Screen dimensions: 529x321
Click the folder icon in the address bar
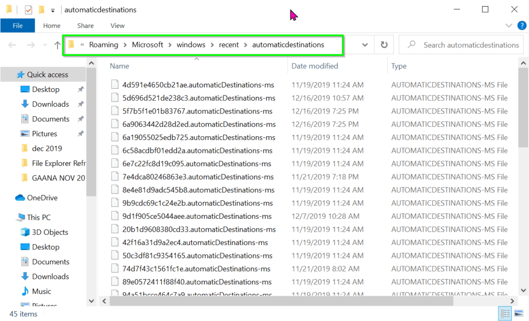tap(71, 45)
